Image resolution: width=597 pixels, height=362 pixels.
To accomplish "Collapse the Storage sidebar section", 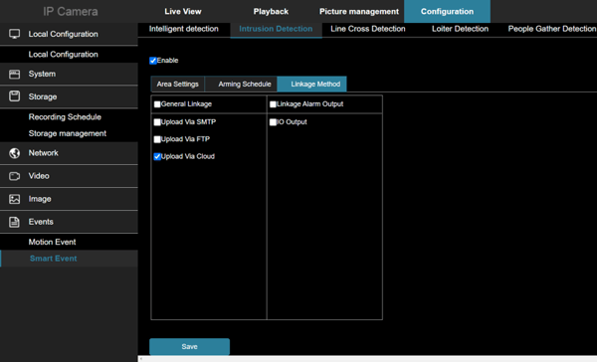I will tap(69, 96).
